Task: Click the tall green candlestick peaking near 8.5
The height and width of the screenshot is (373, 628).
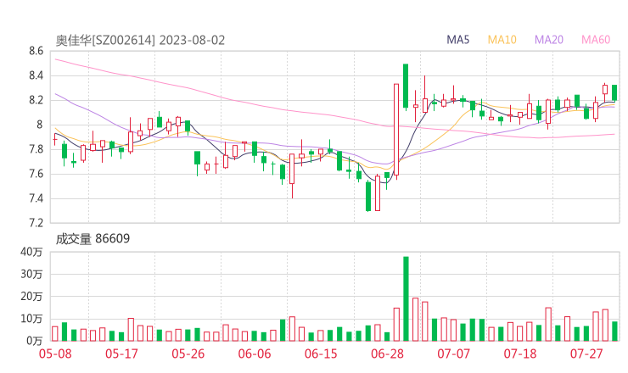Action: click(x=406, y=86)
